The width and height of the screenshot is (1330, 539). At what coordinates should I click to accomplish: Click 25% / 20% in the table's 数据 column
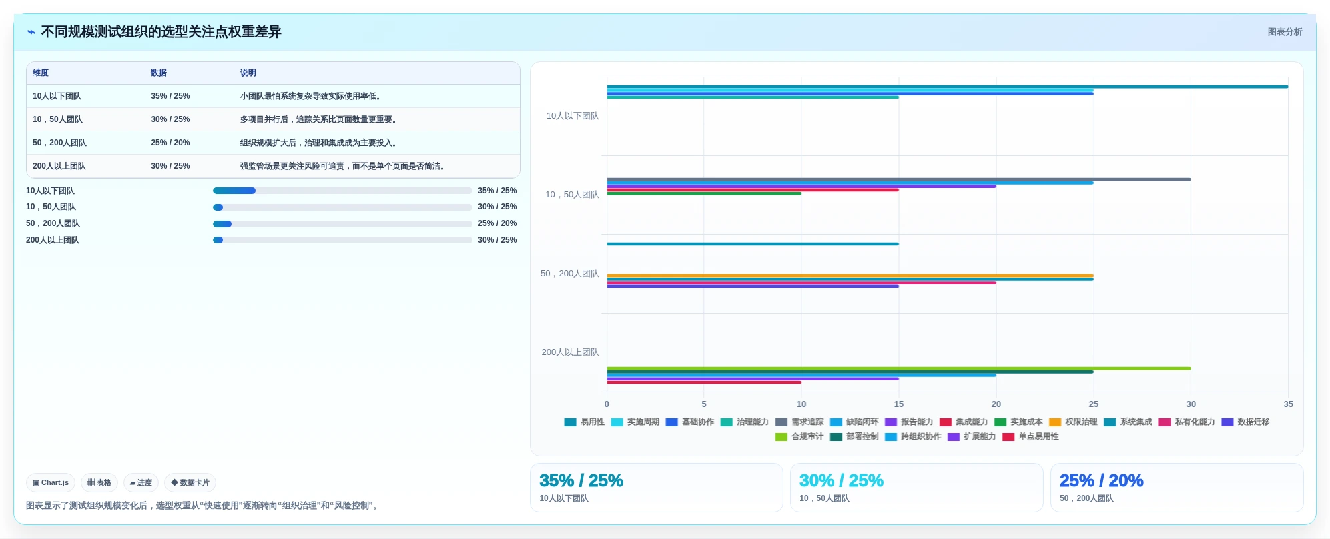[x=170, y=143]
